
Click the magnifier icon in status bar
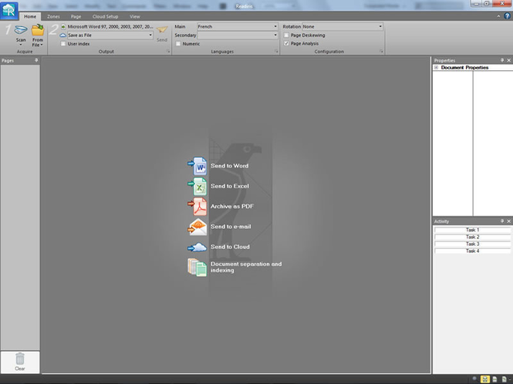point(474,379)
